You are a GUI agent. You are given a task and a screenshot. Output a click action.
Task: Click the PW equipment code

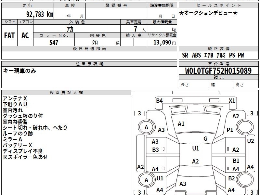click(x=241, y=55)
